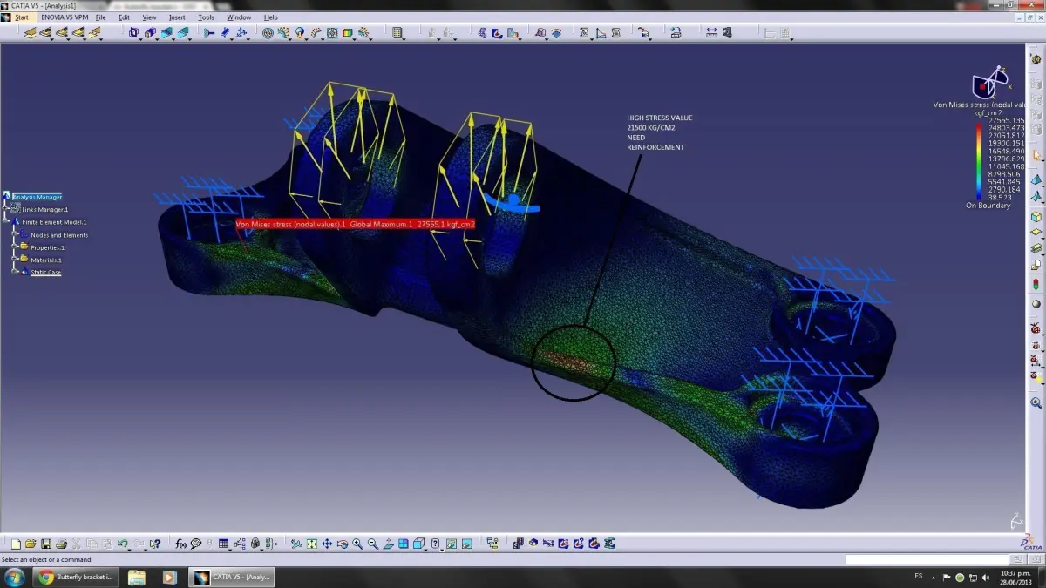
Task: Select Nodes and Elements tree item
Action: (59, 235)
